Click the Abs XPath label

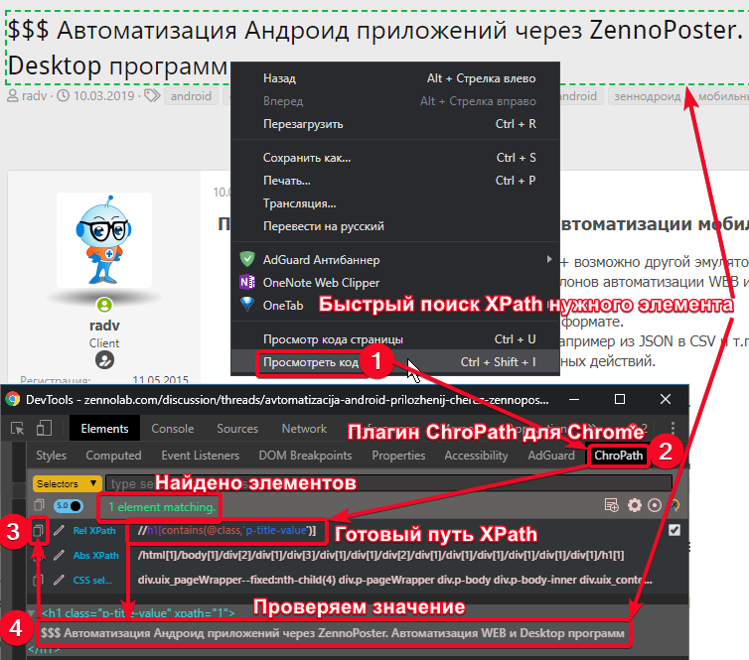click(x=95, y=555)
